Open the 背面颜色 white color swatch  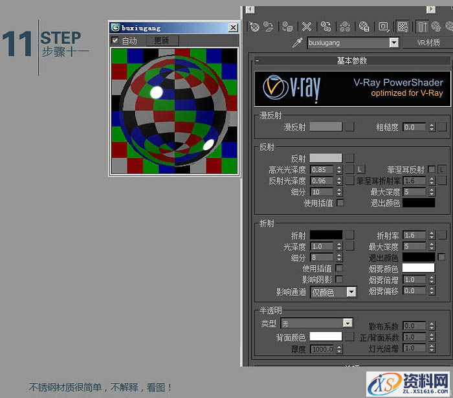tap(326, 336)
